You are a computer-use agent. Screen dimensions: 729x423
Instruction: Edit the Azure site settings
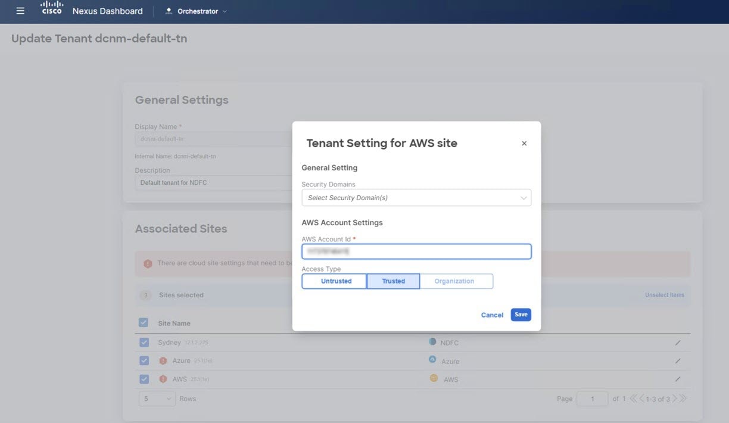pyautogui.click(x=678, y=361)
